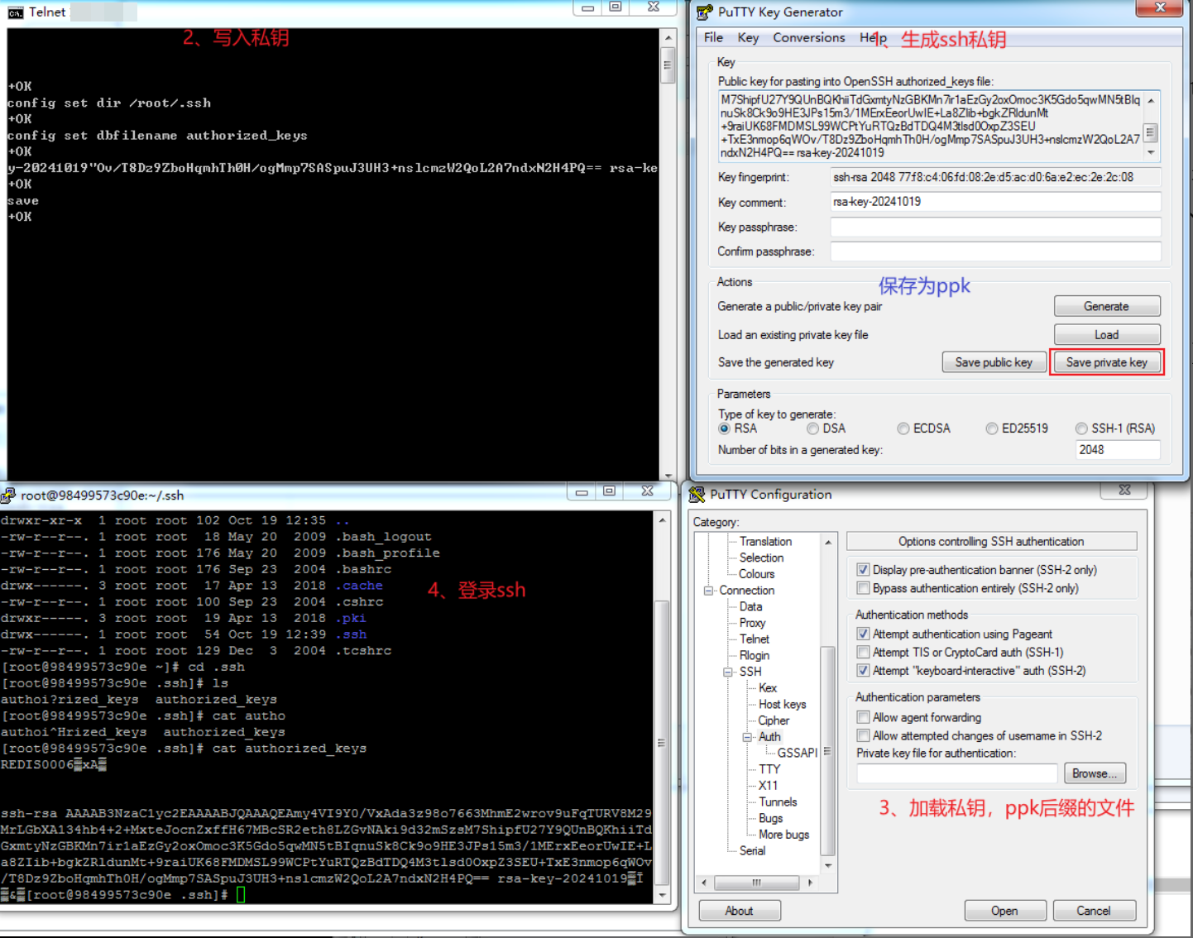Enable Bypass authentication entirely option

click(x=863, y=588)
